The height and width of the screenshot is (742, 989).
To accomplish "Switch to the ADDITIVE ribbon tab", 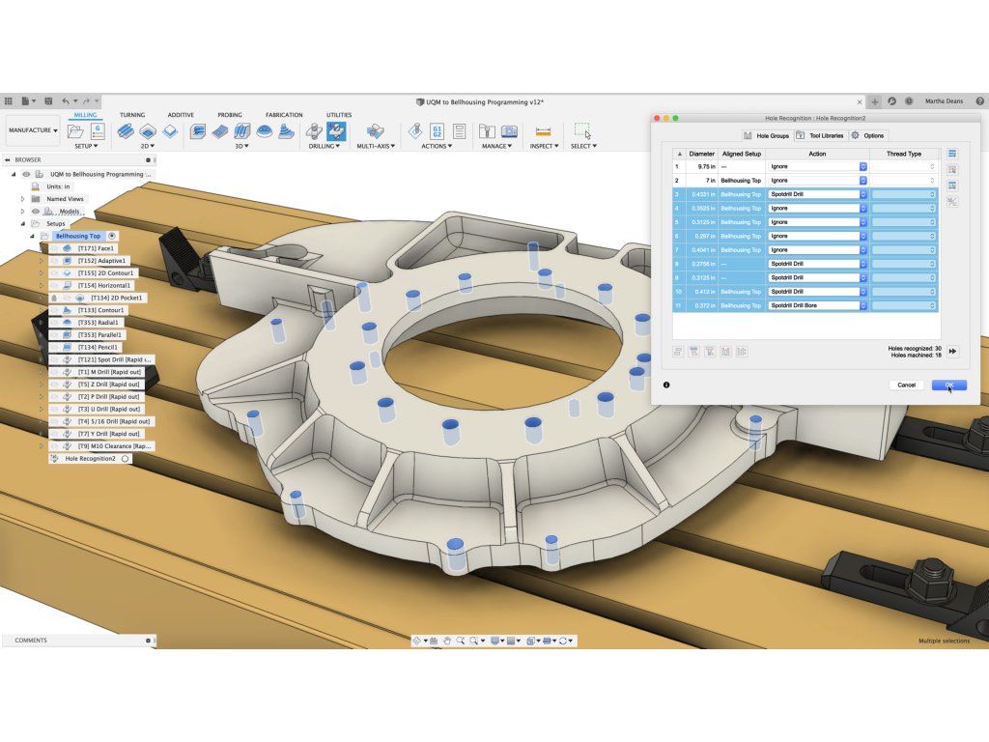I will pos(181,115).
